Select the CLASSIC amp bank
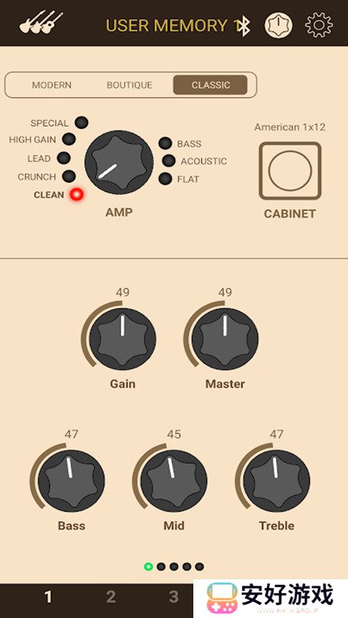Viewport: 348px width, 618px height. pos(210,85)
